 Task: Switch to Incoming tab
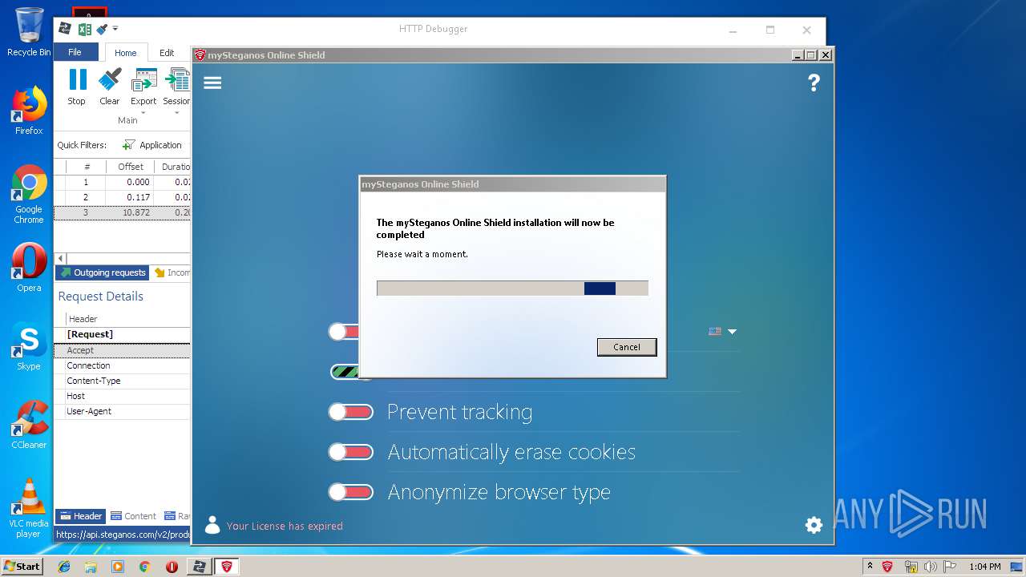pos(172,272)
